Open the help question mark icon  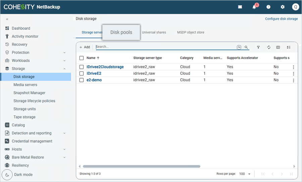point(268,7)
